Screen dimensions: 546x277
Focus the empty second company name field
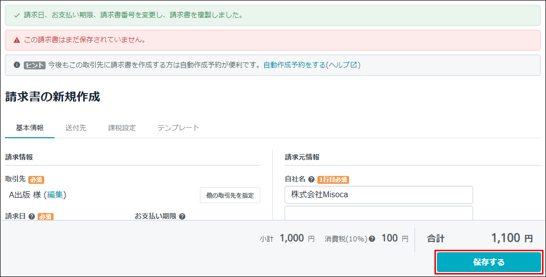(378, 213)
